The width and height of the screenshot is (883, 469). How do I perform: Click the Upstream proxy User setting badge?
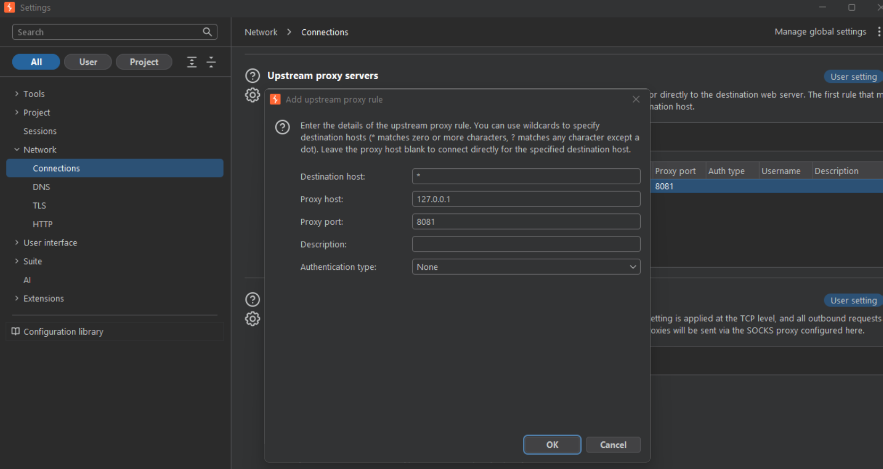[853, 76]
